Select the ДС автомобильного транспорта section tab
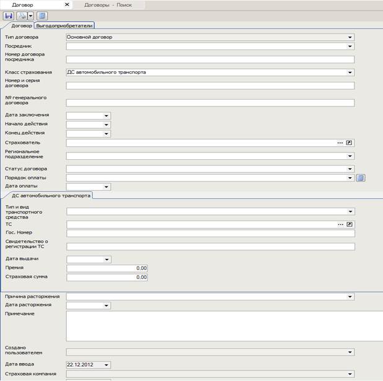This screenshot has width=383, height=381. [51, 196]
